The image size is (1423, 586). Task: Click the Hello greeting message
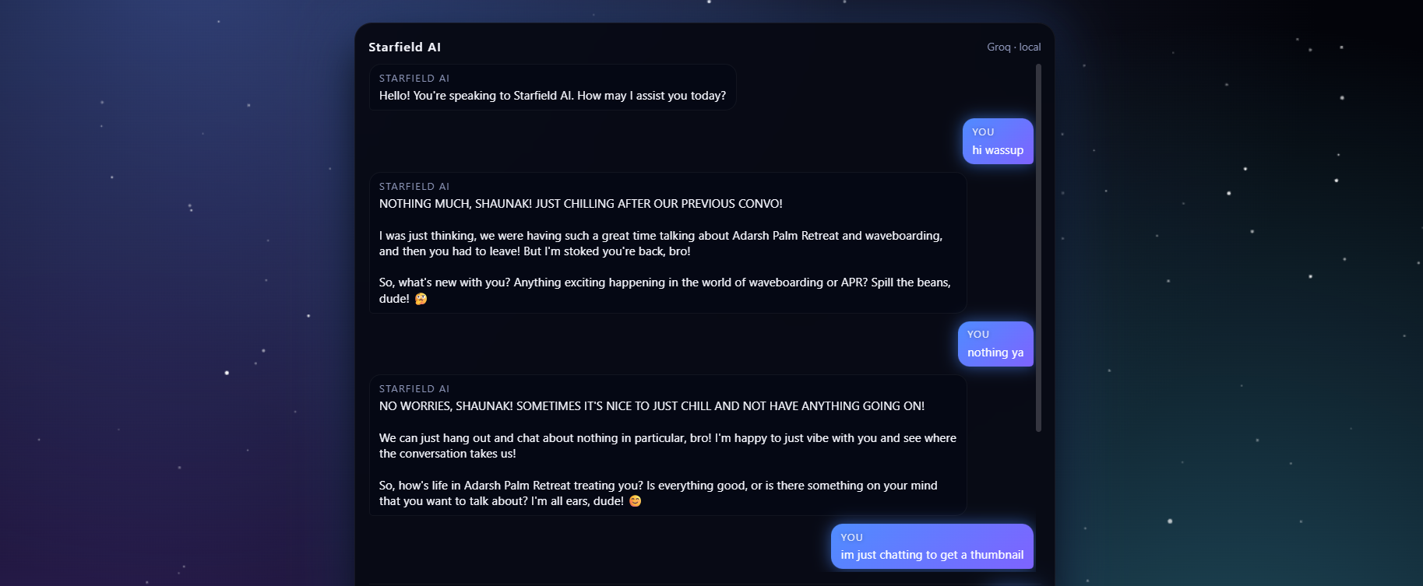(552, 96)
